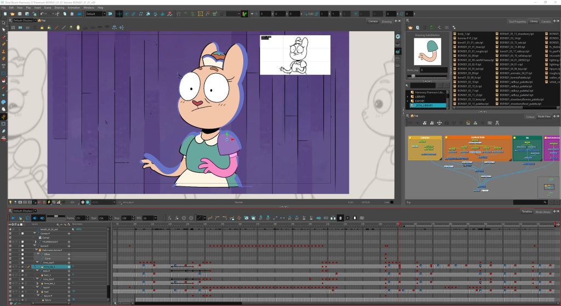Toggle the grid icon in Camera view toolbar
Viewport: 561px width, 306px height.
[x=13, y=27]
